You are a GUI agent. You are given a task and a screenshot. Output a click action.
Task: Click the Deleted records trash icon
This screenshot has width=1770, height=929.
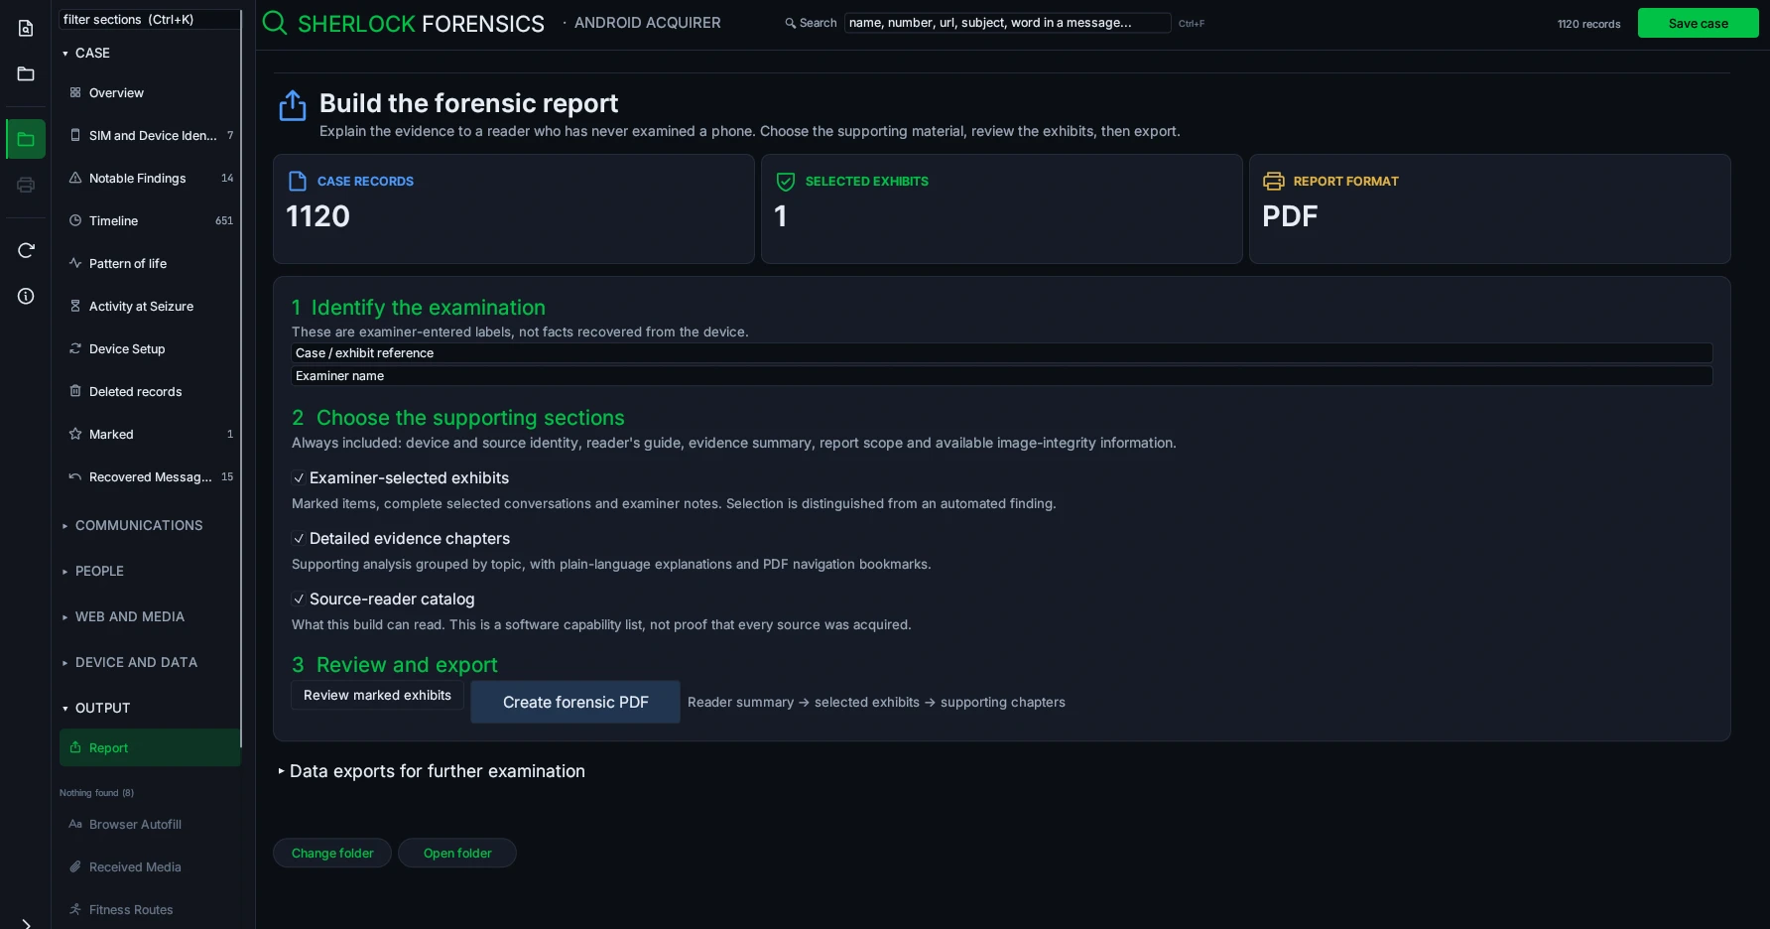click(x=75, y=391)
